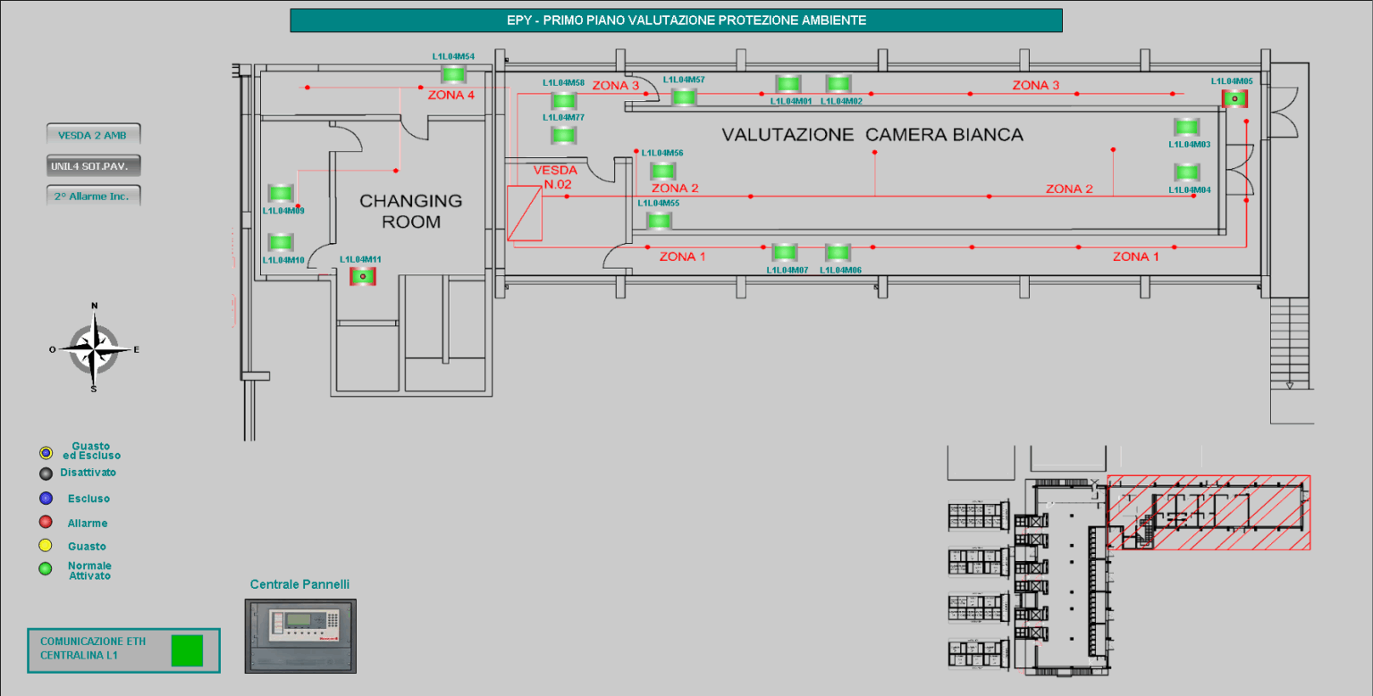Click the red hatched area on overview map
This screenshot has width=1373, height=696.
point(1209,512)
